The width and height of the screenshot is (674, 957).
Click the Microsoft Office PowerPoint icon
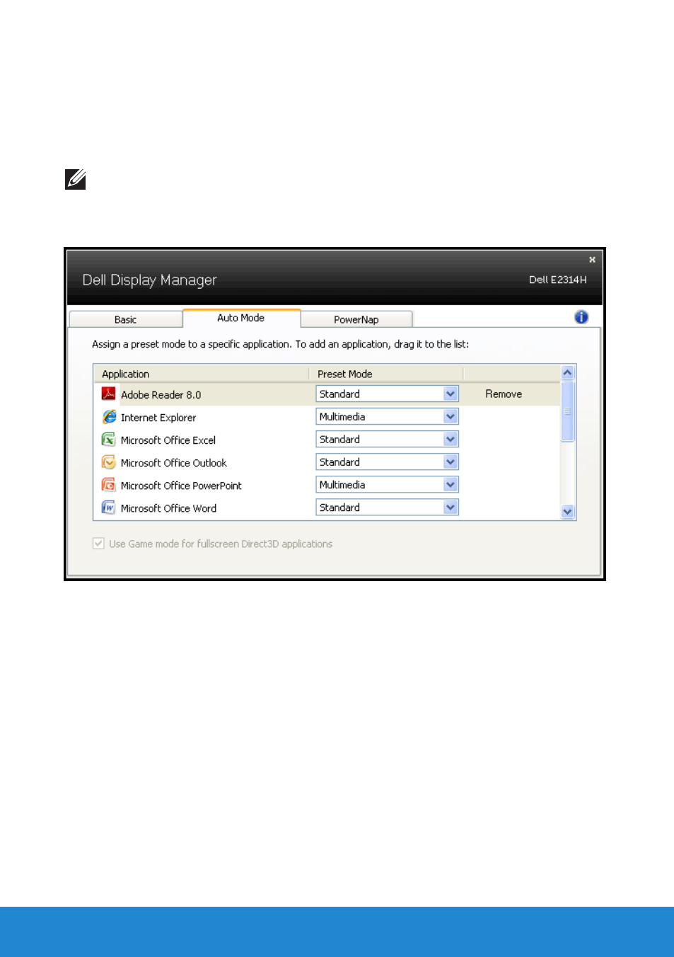[108, 485]
